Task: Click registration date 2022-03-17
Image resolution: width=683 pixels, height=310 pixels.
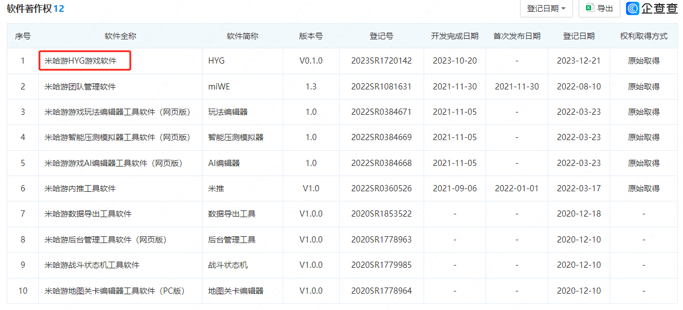Action: (579, 188)
